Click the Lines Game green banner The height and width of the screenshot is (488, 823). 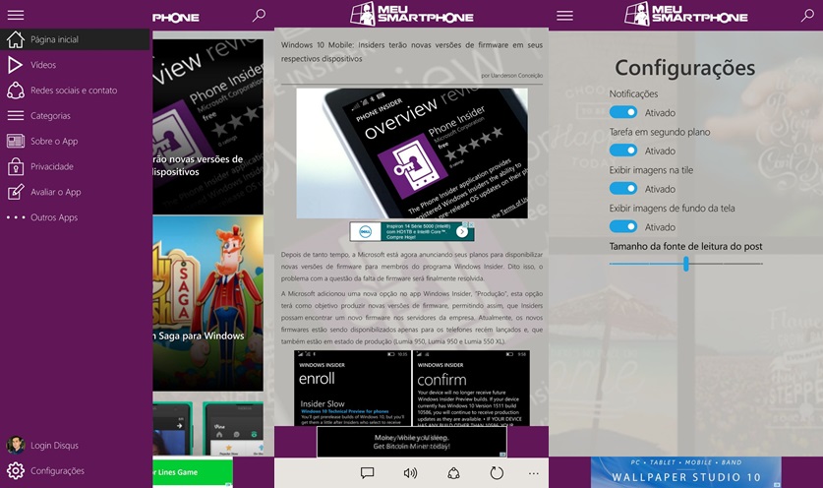(x=193, y=472)
